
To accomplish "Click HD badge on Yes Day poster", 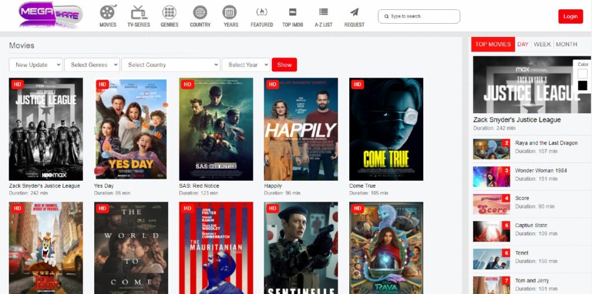I will point(103,84).
